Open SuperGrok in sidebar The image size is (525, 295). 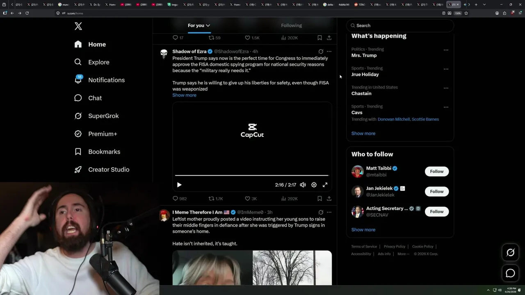(97, 116)
